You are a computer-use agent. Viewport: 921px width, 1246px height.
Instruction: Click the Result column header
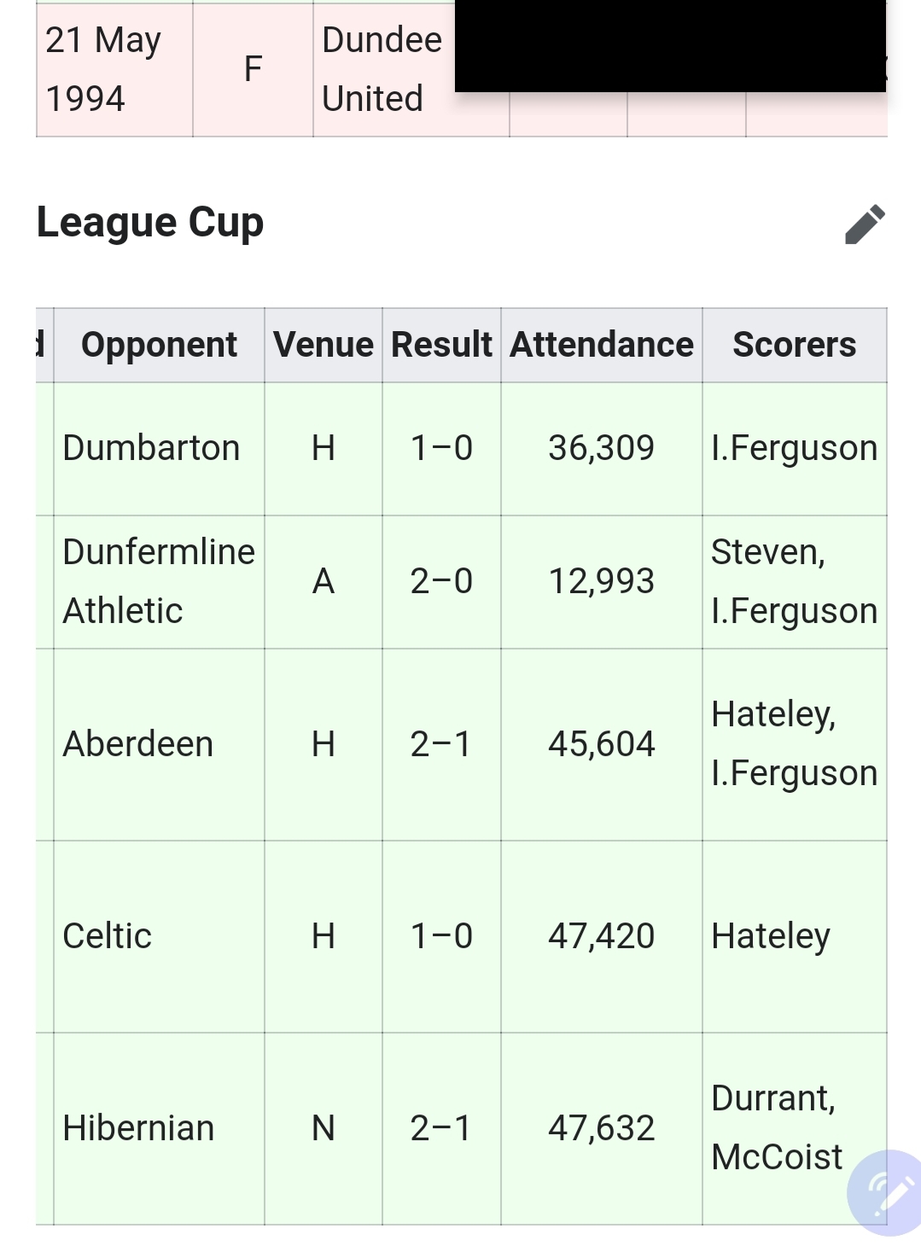click(x=441, y=345)
